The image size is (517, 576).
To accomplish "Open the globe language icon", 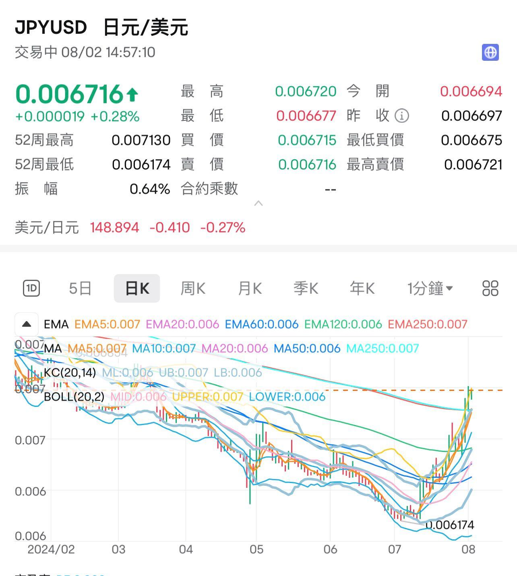I will (x=491, y=52).
